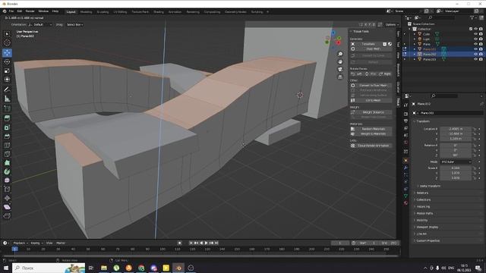Hide Plane.001 in viewport
486x273 pixels.
tap(475, 49)
